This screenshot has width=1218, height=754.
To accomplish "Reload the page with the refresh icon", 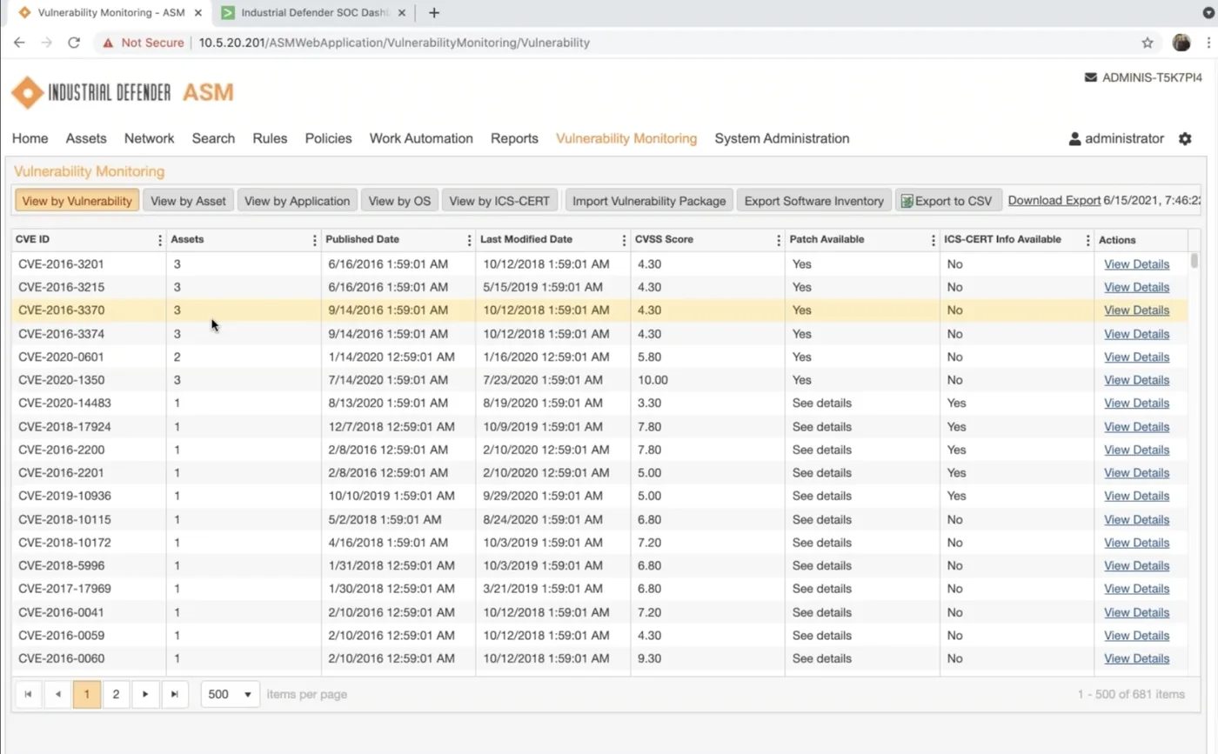I will pos(74,43).
